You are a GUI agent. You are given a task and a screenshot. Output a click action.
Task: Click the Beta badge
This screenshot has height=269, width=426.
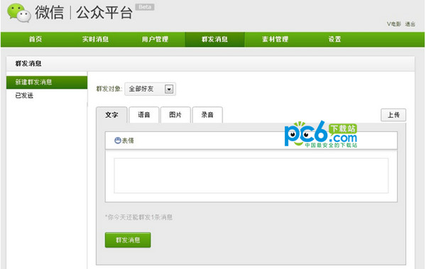pos(145,7)
